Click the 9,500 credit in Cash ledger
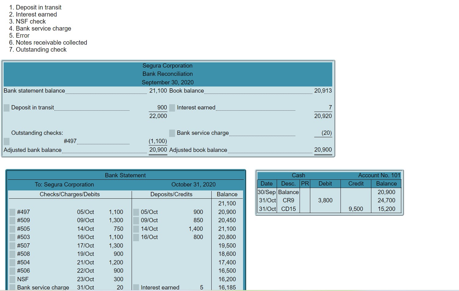459x291 pixels. pyautogui.click(x=356, y=209)
